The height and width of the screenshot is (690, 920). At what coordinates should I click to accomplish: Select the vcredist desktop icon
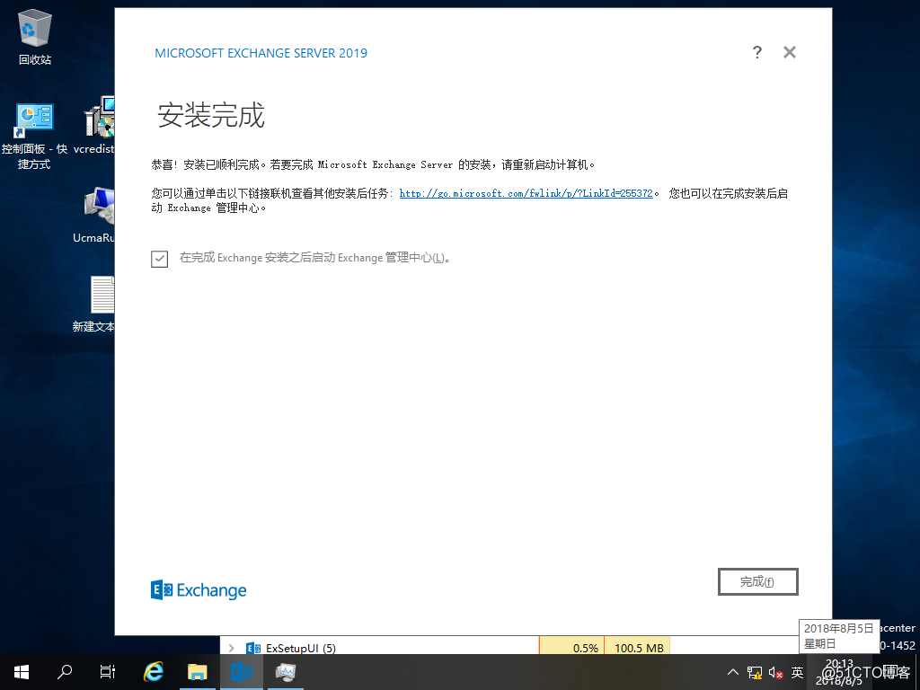pos(93,126)
